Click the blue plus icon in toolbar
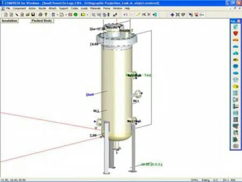This screenshot has width=242, height=182. [172, 15]
